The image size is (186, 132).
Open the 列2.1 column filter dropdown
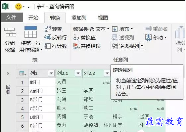(78, 73)
